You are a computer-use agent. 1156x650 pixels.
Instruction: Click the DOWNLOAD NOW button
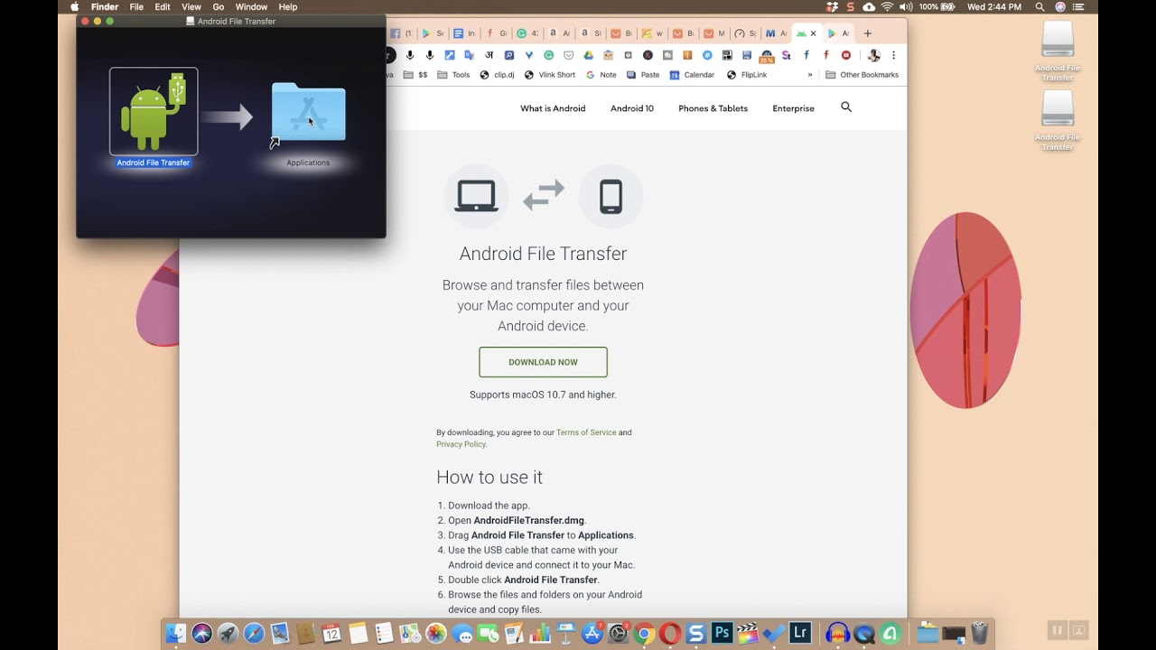543,362
